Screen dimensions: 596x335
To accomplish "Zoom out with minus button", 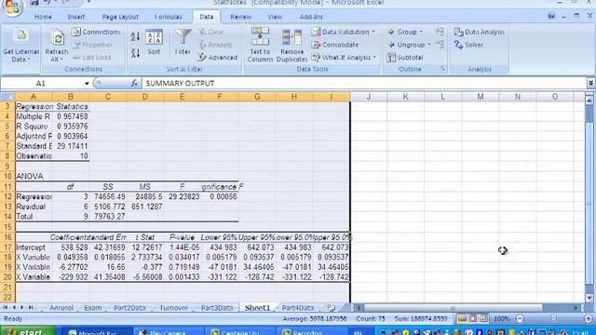I will 520,318.
